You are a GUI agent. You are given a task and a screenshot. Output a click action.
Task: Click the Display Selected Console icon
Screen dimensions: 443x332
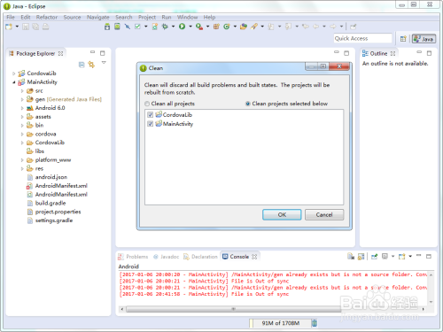(x=385, y=257)
